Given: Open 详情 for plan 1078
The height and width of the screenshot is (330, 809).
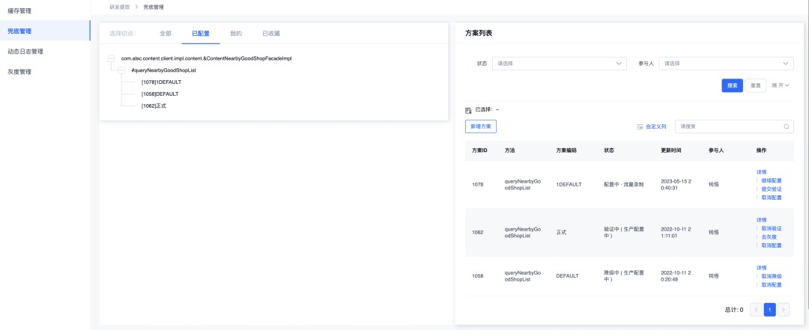Looking at the screenshot, I should tap(761, 172).
